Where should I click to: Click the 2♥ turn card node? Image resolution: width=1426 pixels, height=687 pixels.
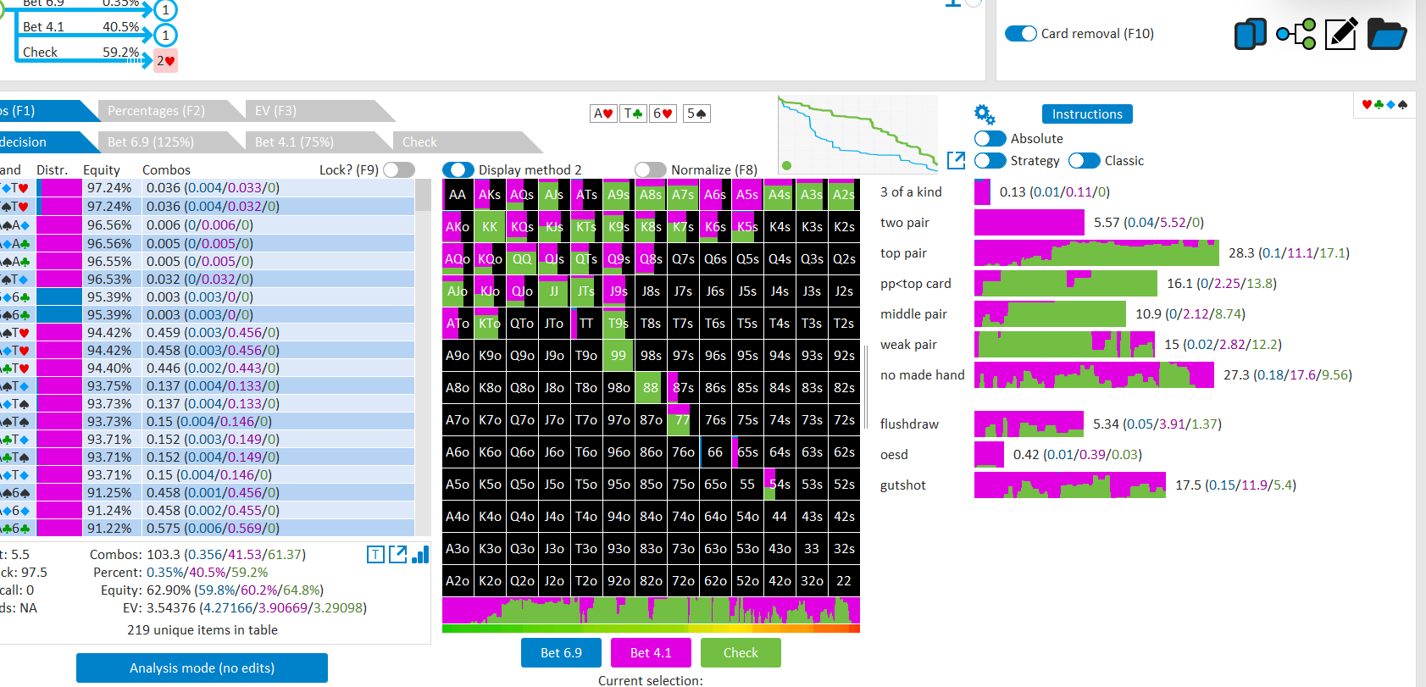(166, 61)
